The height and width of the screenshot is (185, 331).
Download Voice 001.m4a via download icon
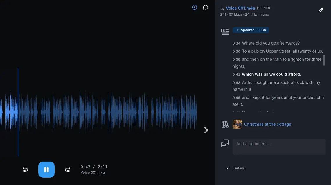222,8
